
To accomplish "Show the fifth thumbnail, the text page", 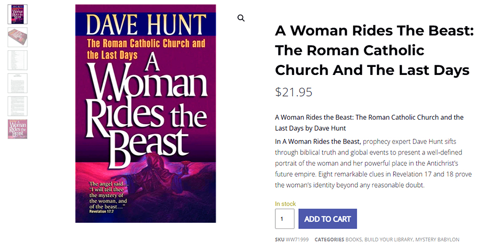I will click(18, 106).
